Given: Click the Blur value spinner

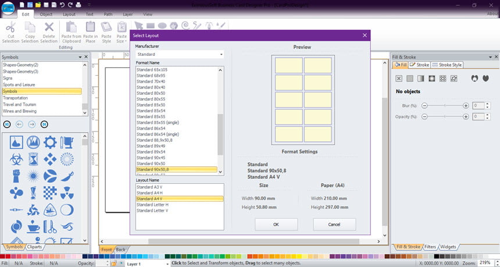Looking at the screenshot, I should click(487, 106).
